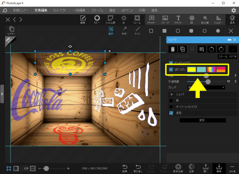The image size is (239, 174).
Task: Expand the collapsed left side panel
Action: [x=2, y=94]
